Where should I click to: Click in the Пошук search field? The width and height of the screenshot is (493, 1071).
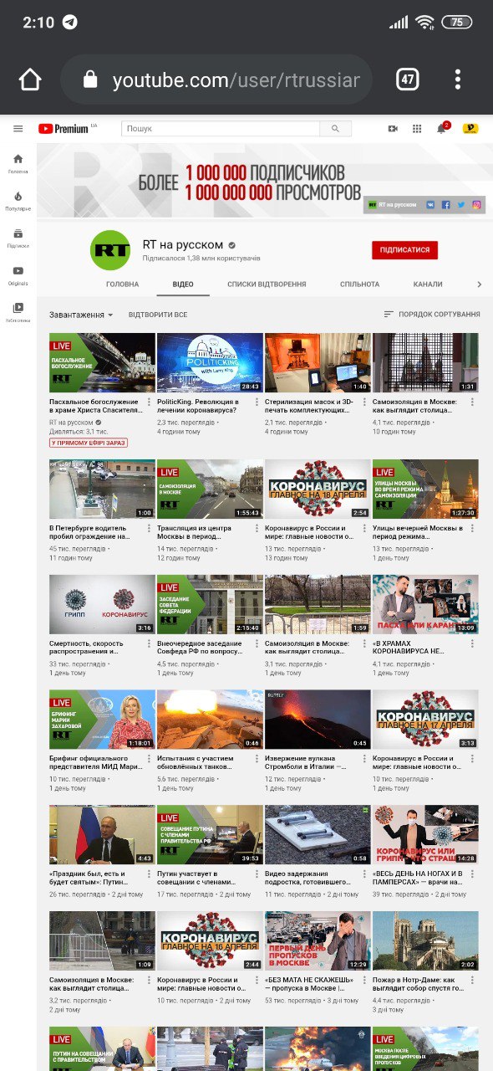pos(221,129)
